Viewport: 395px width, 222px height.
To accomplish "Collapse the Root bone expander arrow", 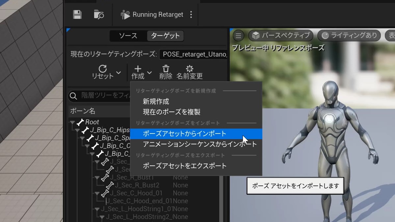I will coord(72,122).
